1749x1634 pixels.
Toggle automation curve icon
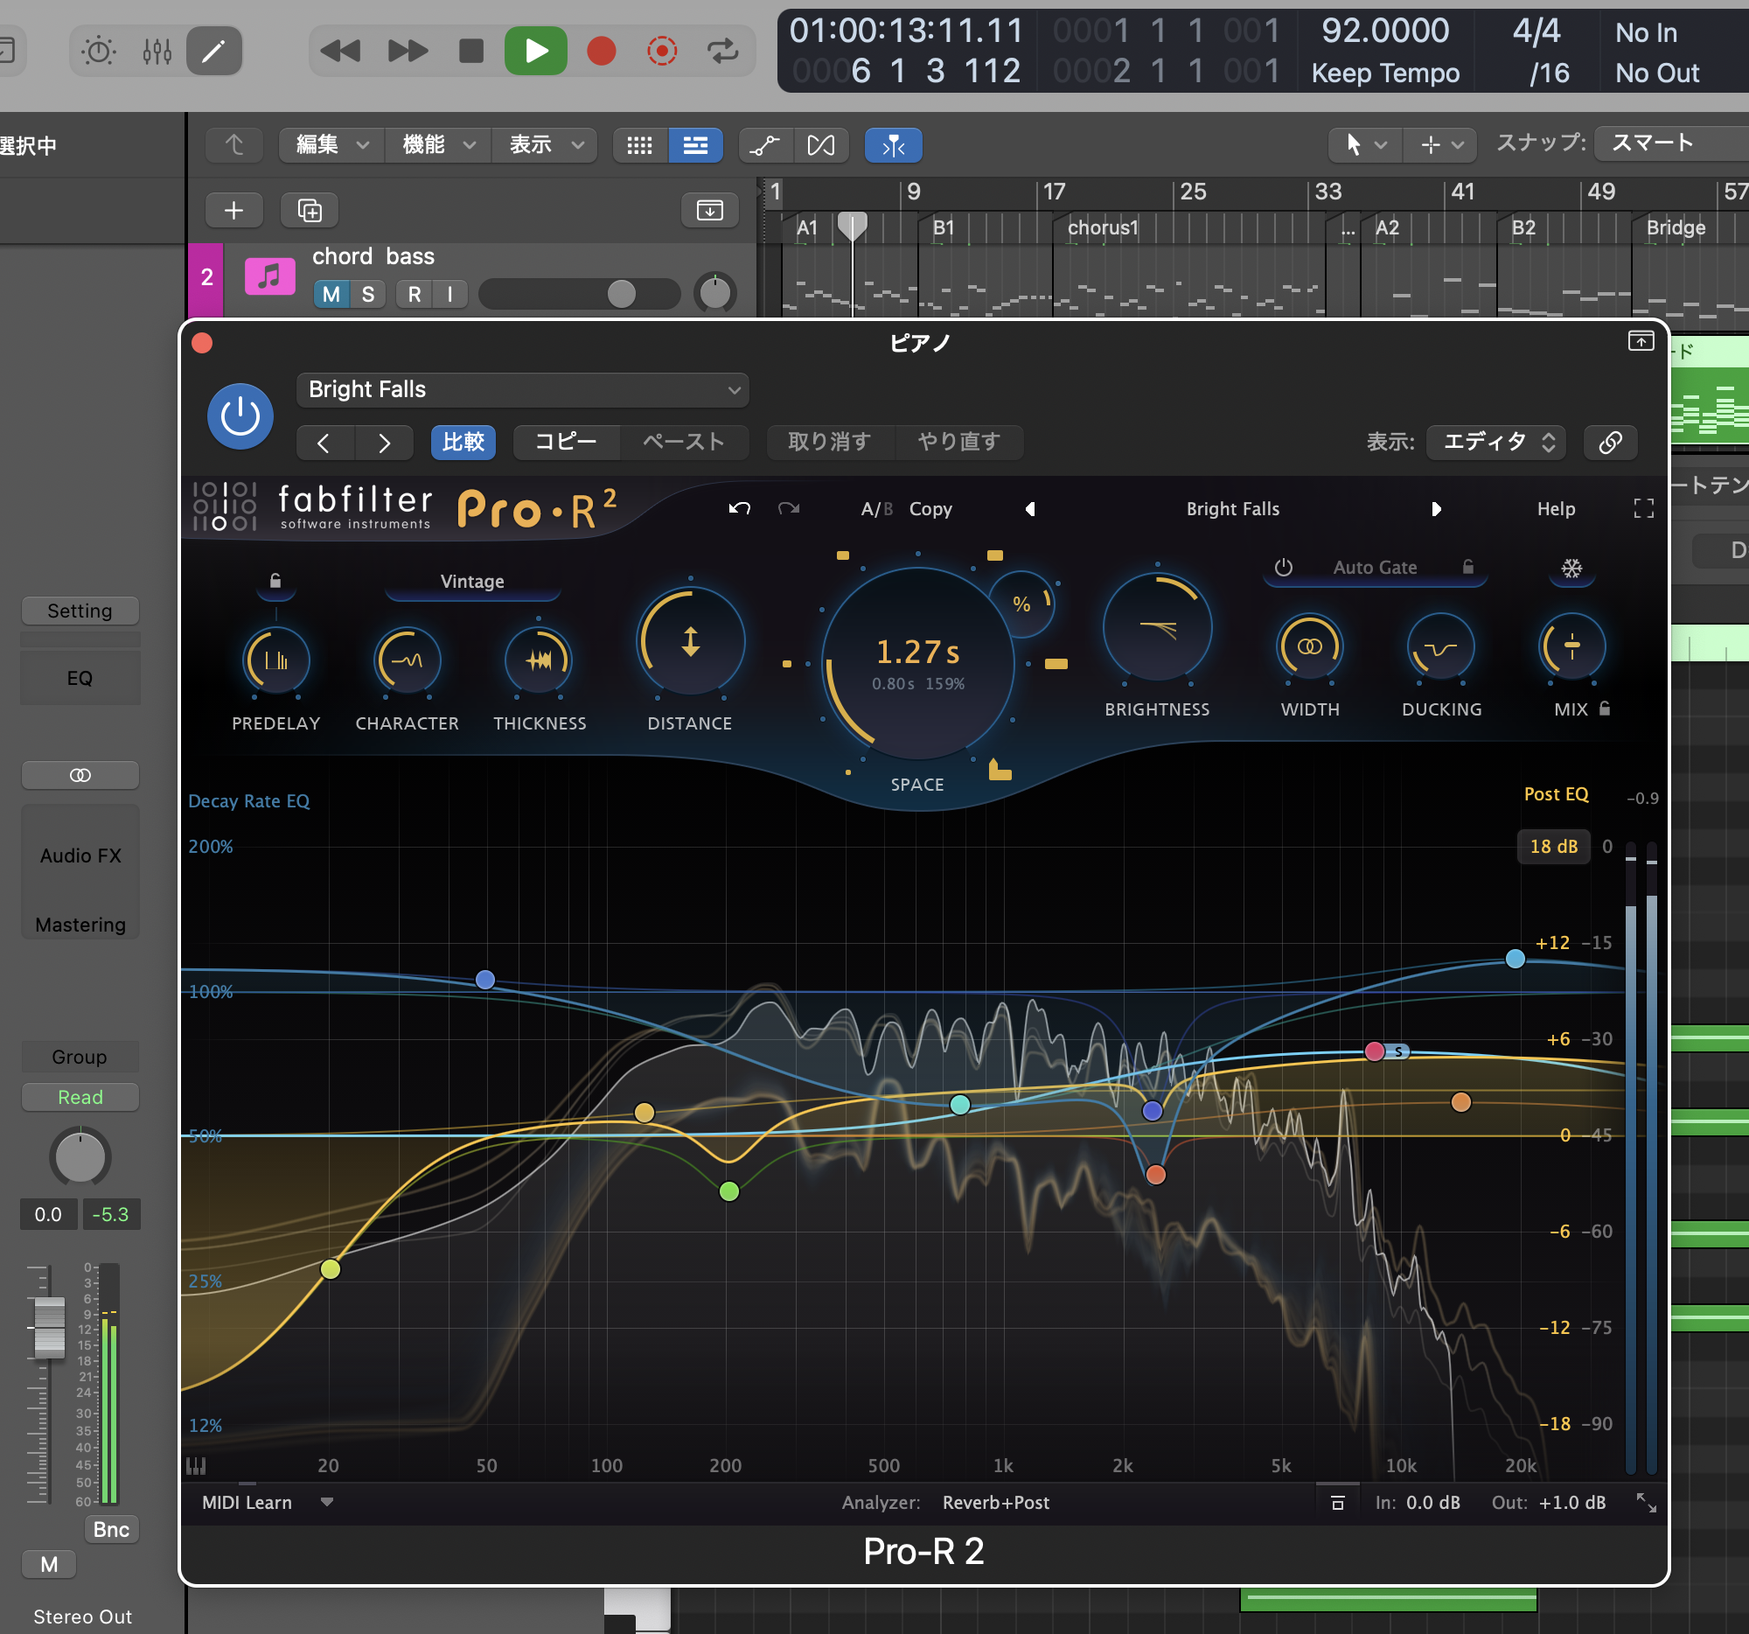point(765,145)
